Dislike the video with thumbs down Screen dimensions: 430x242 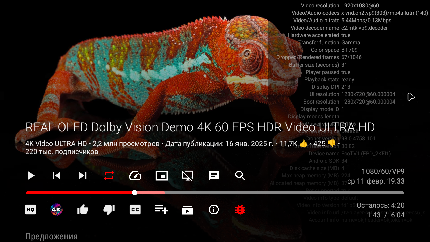click(109, 210)
